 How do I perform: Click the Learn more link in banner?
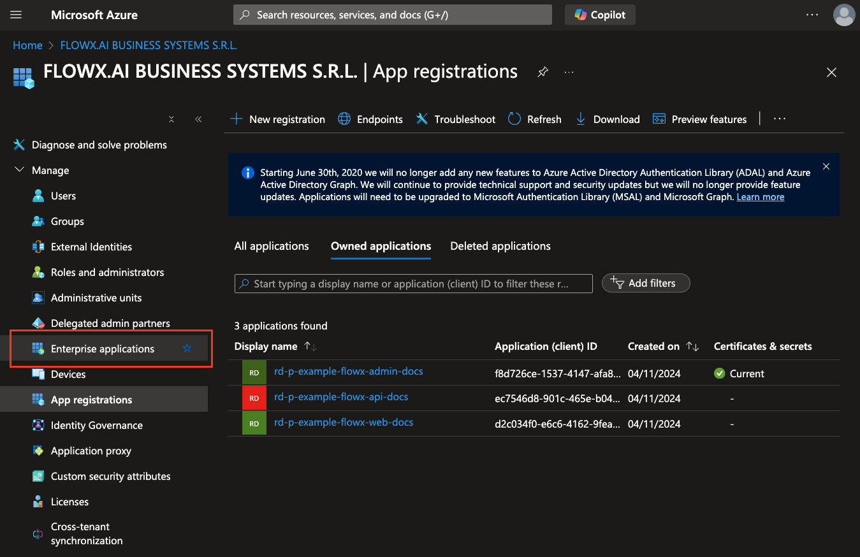pyautogui.click(x=761, y=197)
